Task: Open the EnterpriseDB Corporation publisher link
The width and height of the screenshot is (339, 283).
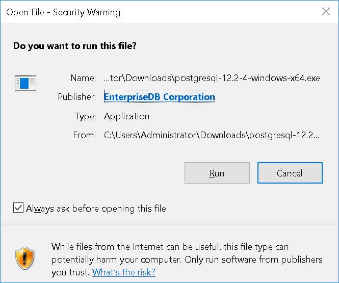Action: pos(159,97)
